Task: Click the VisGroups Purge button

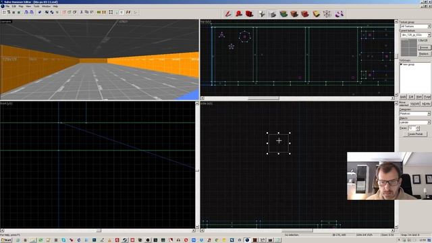Action: coord(427,97)
